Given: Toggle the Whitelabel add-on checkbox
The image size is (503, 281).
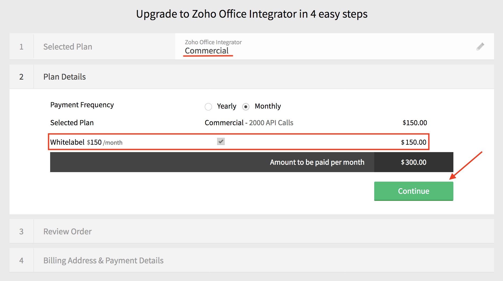Looking at the screenshot, I should pos(221,142).
